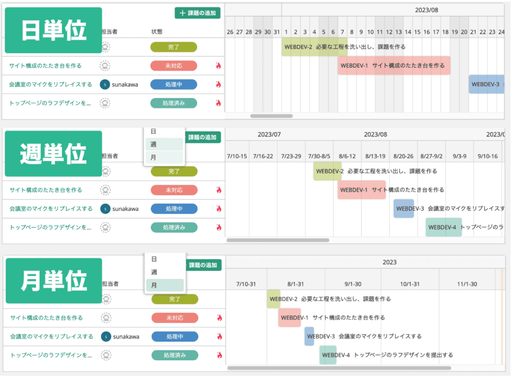518x377 pixels.
Task: Click the flame icon beside サイト構成のたたき台を作る
Action: click(x=218, y=65)
